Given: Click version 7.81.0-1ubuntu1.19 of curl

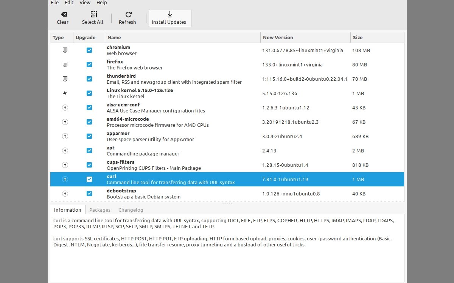Looking at the screenshot, I should pos(285,179).
